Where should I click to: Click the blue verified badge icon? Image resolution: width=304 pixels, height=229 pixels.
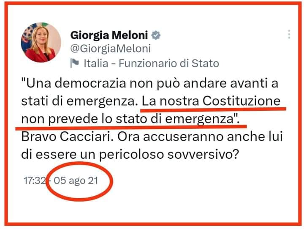tap(156, 35)
